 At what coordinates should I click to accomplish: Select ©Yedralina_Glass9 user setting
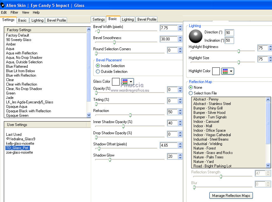21,139
